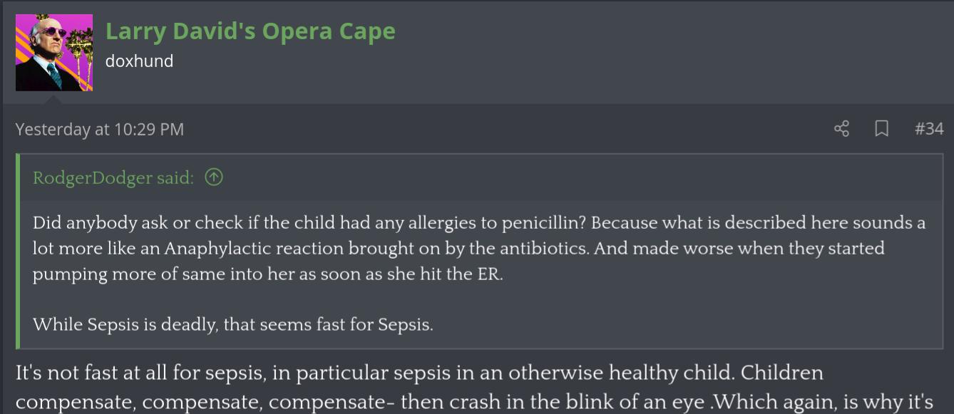This screenshot has width=954, height=414.
Task: Click the "RodgerDodger said:" quote attribution
Action: [113, 178]
